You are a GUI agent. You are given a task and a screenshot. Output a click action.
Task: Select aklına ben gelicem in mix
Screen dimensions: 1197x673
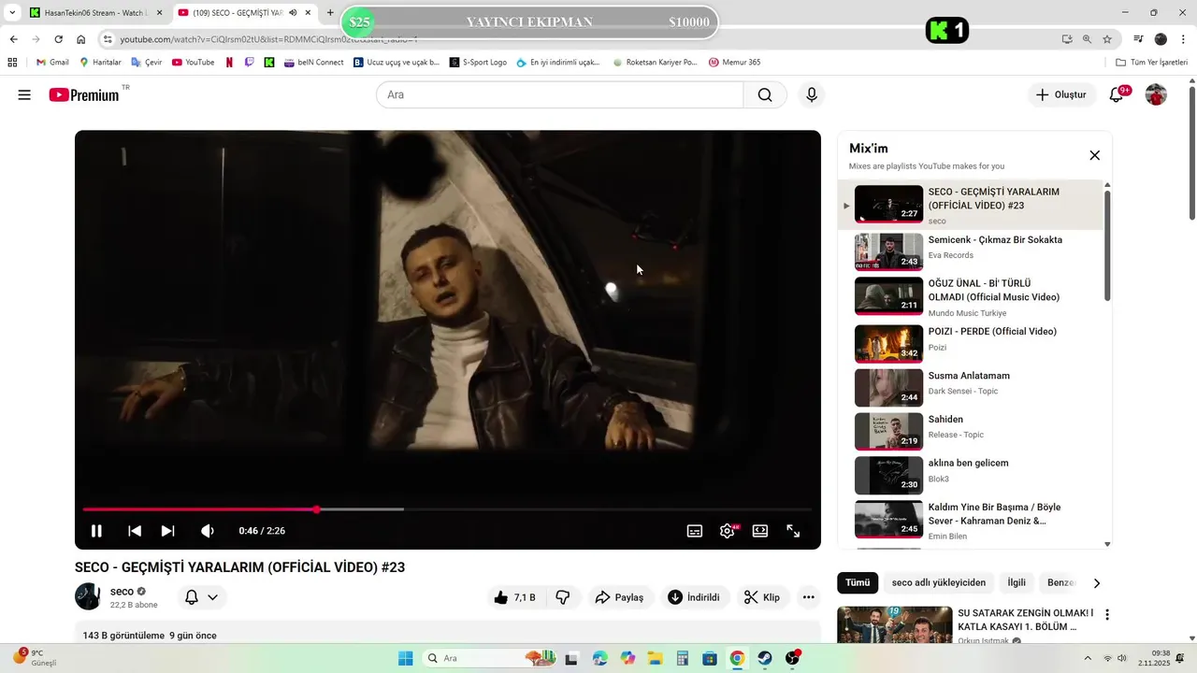973,475
